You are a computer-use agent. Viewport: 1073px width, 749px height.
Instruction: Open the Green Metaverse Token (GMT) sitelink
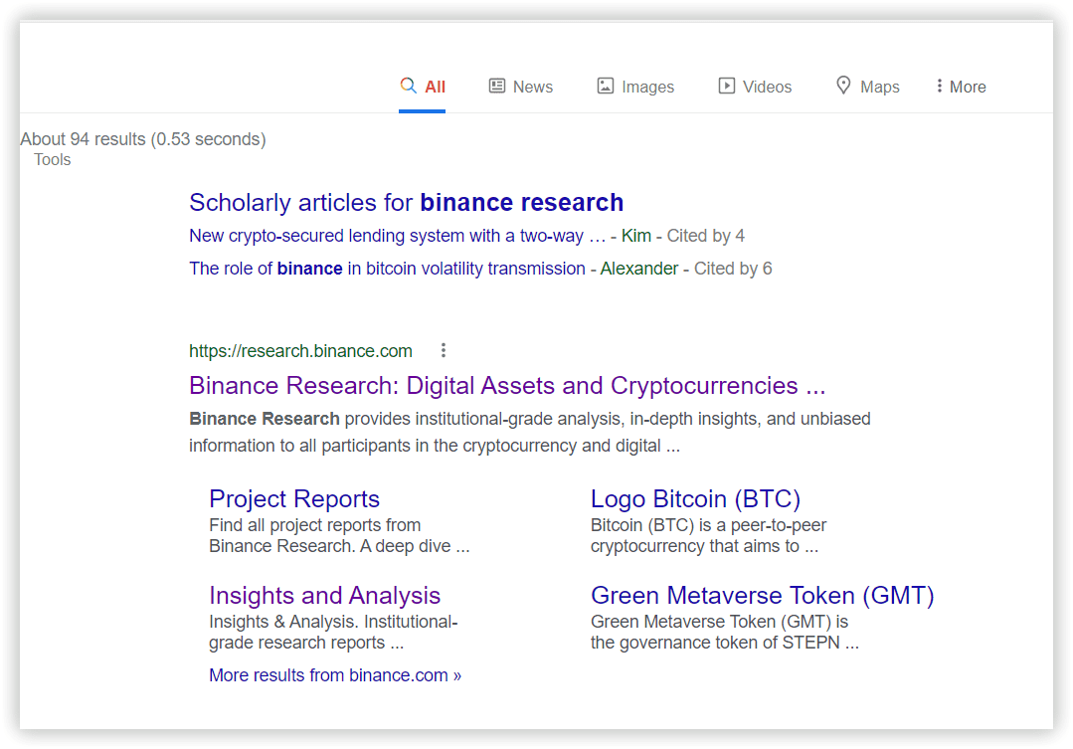click(762, 595)
